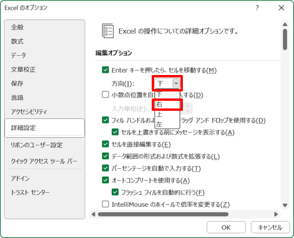Click the OK button

(x=226, y=227)
